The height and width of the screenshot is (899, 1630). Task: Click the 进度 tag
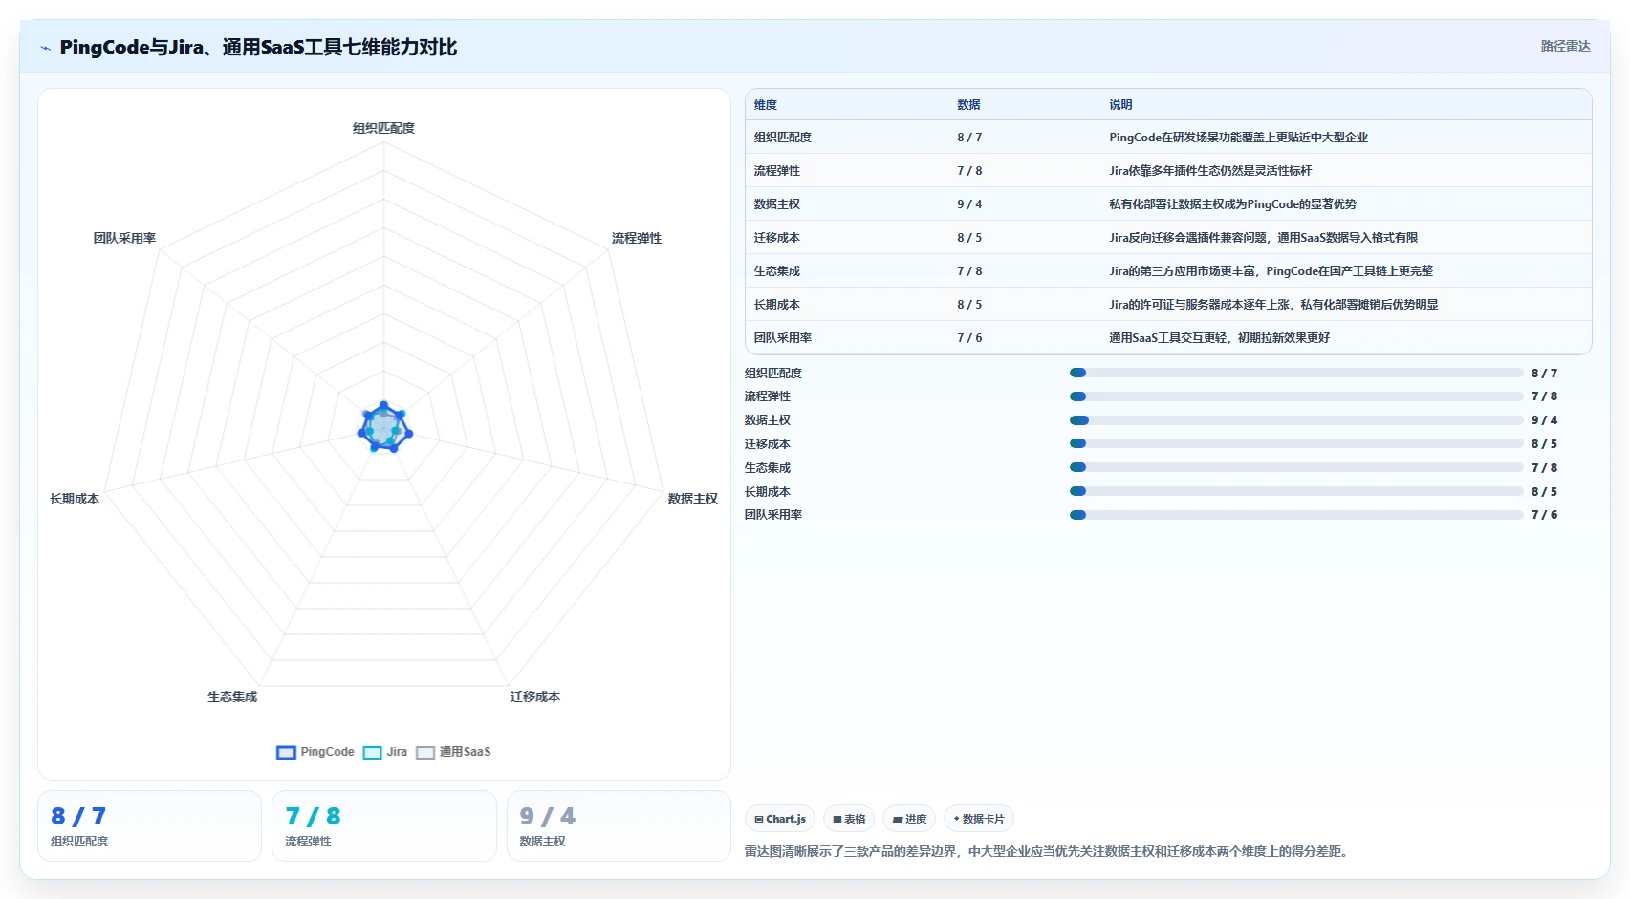click(909, 819)
